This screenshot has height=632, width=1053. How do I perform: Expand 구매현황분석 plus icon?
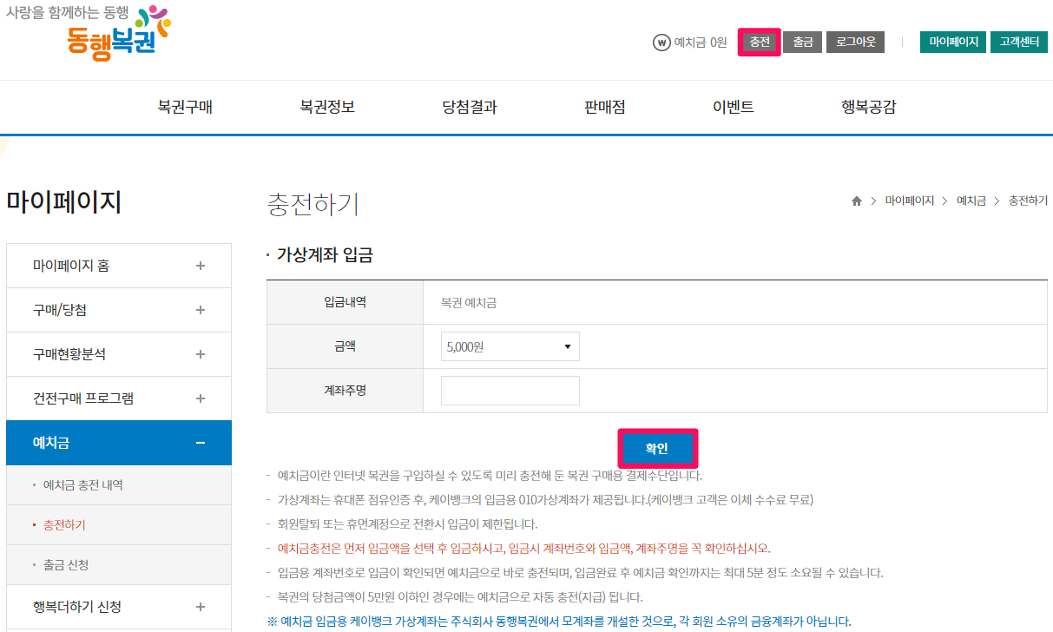tap(201, 354)
